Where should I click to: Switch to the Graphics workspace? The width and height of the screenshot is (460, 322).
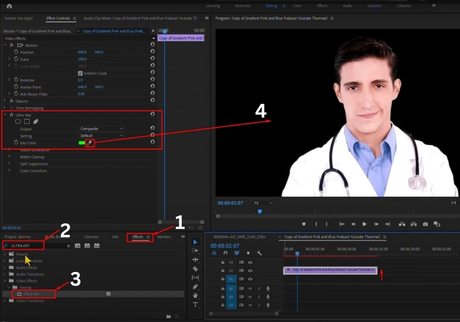[374, 6]
